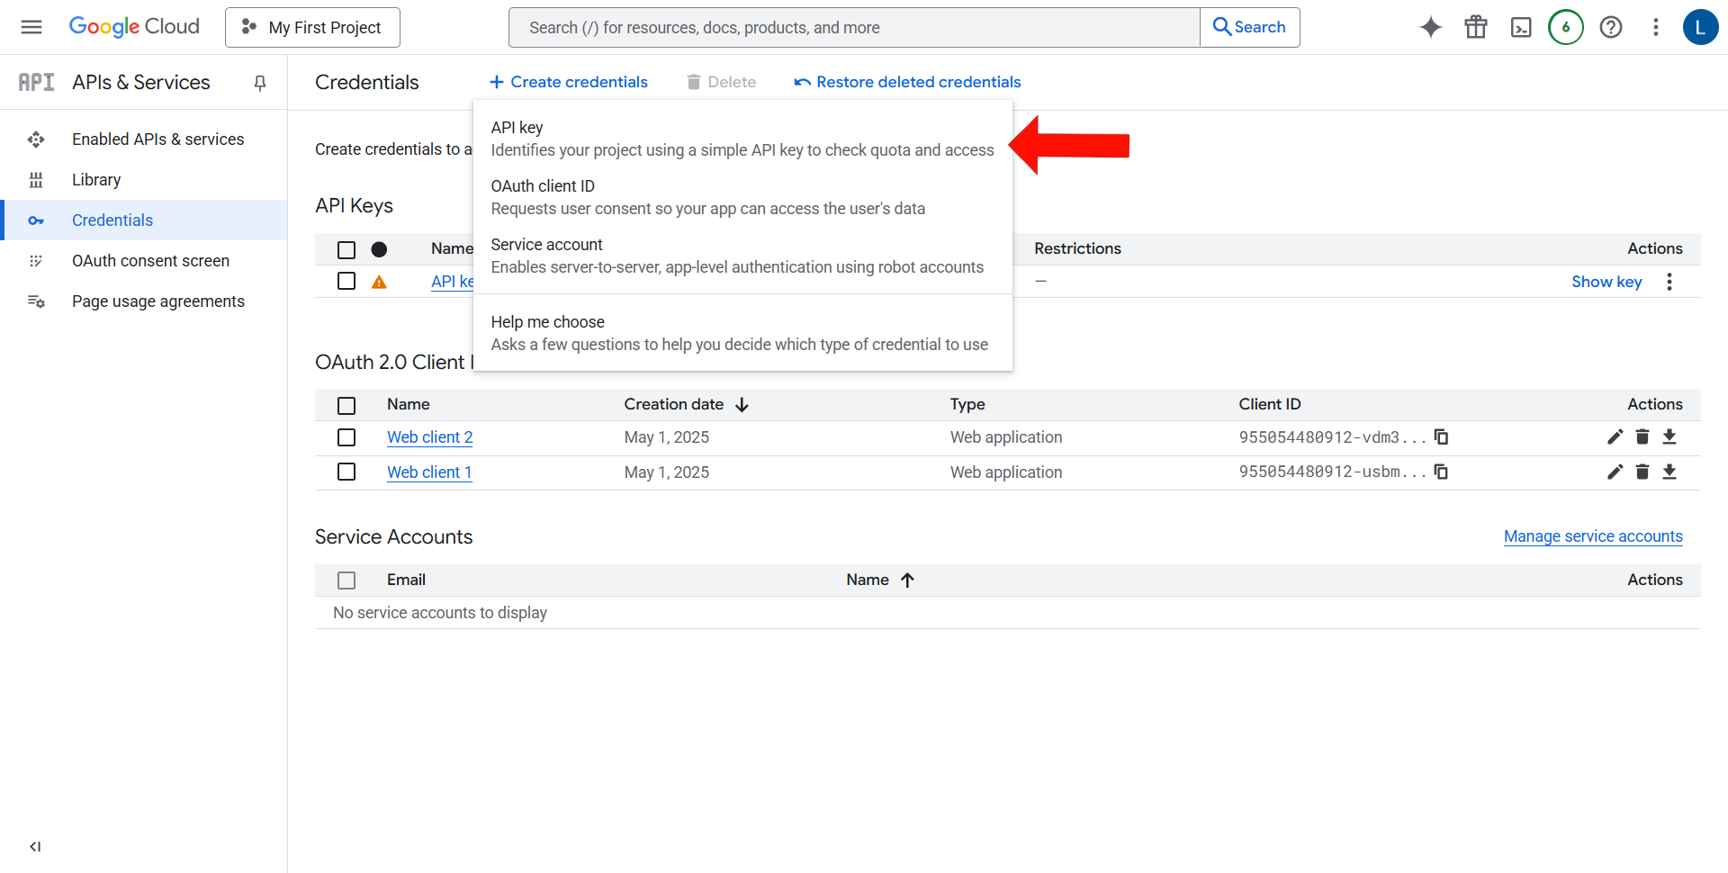Sort service accounts by Name arrow
The height and width of the screenshot is (873, 1728).
coord(907,580)
